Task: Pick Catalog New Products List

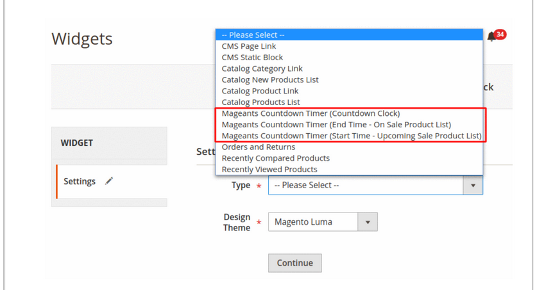Action: click(x=349, y=80)
